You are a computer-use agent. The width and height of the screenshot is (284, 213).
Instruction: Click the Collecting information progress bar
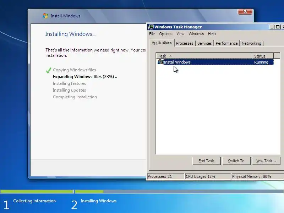coord(37,191)
